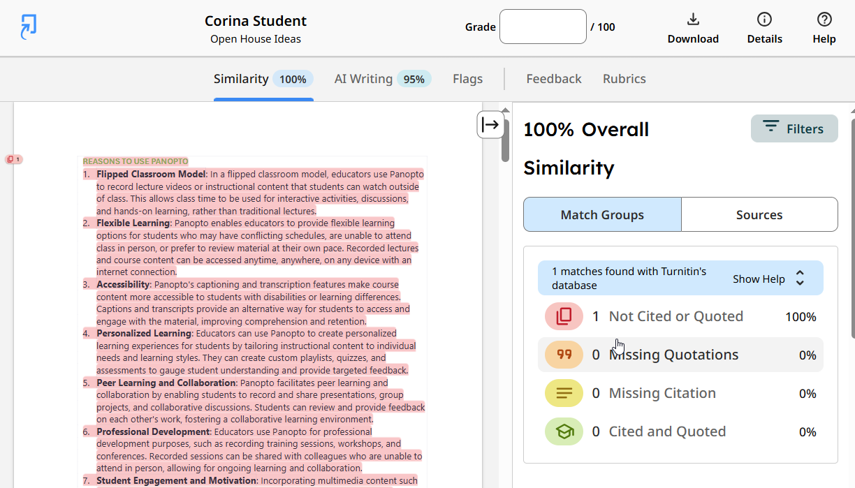Click the Feedback section link
The width and height of the screenshot is (855, 488).
click(553, 79)
